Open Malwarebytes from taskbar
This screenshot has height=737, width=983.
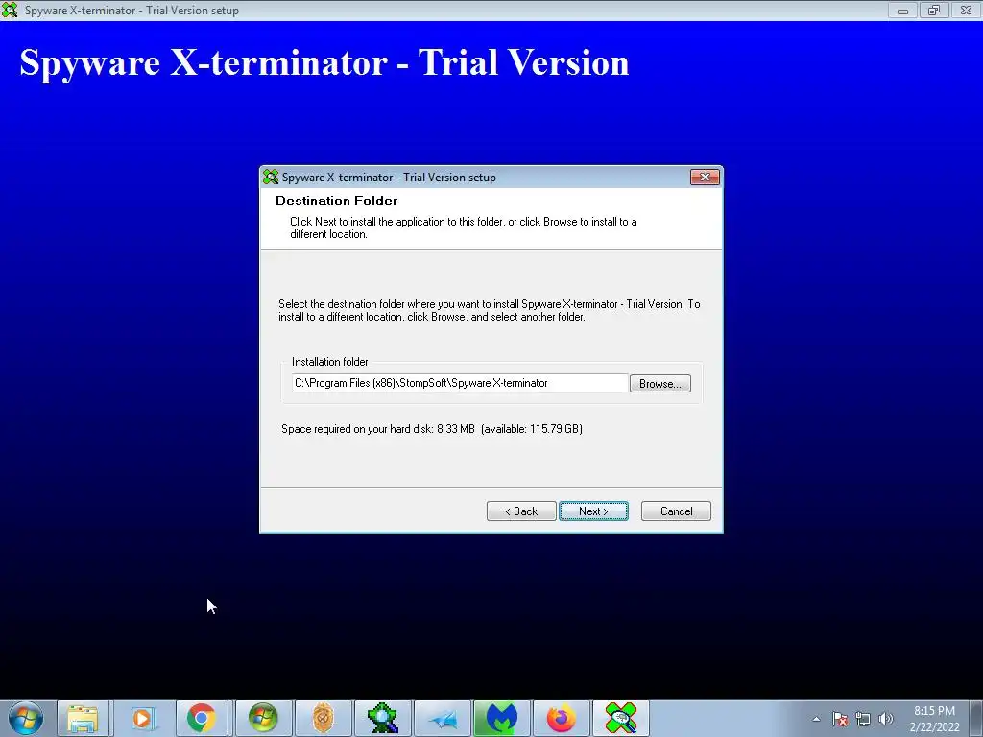(501, 718)
